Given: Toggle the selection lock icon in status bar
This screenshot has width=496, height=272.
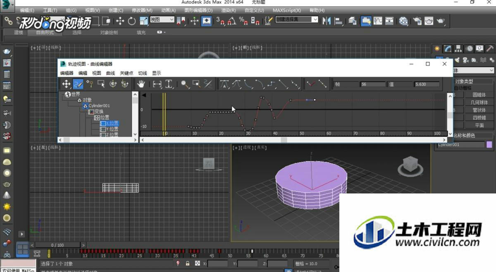Looking at the screenshot, I should (x=188, y=263).
